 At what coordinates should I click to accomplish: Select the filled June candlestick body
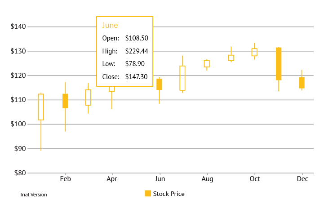159,84
